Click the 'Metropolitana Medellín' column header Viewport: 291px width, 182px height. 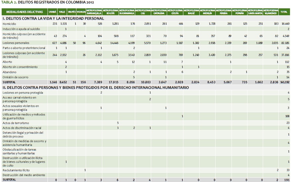207,12
